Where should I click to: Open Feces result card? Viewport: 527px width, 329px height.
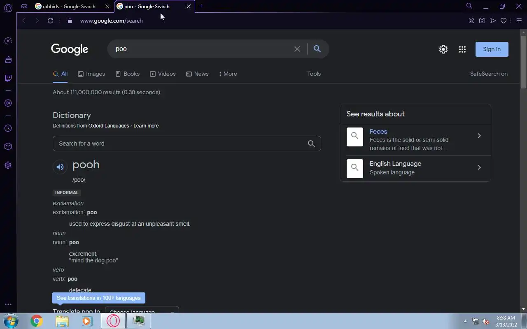click(415, 140)
